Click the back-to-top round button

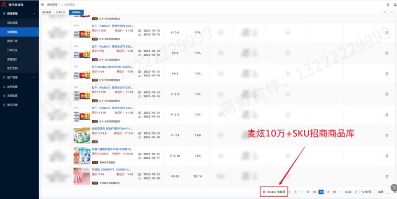(394, 188)
